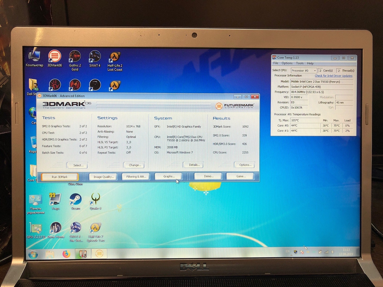Open the Core Temp Tools menu

(x=300, y=63)
